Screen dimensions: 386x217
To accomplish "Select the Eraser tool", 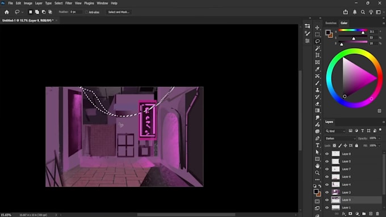I will pos(317,104).
